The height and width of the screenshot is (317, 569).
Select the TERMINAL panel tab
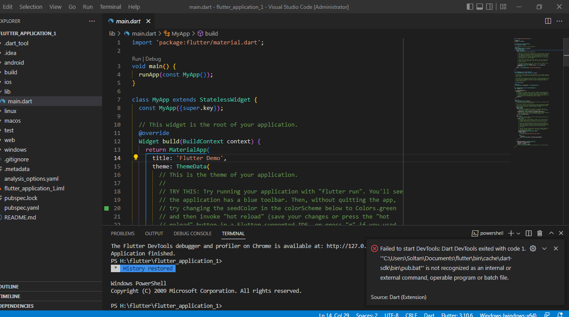pyautogui.click(x=233, y=233)
